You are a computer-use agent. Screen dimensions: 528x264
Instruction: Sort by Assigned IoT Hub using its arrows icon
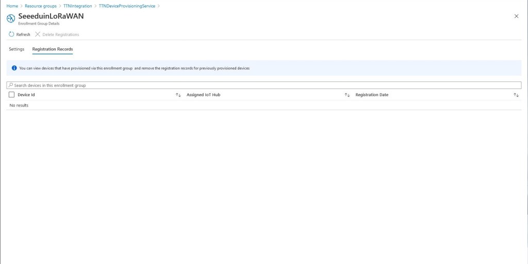(x=347, y=95)
